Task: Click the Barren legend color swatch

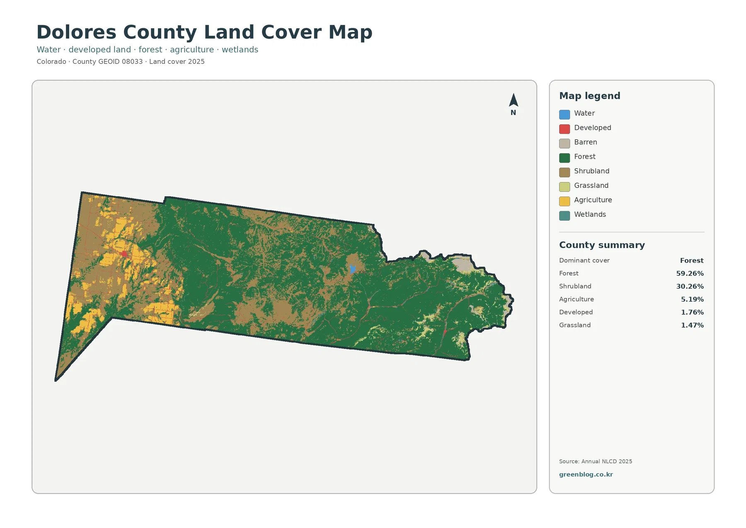Action: pyautogui.click(x=564, y=144)
